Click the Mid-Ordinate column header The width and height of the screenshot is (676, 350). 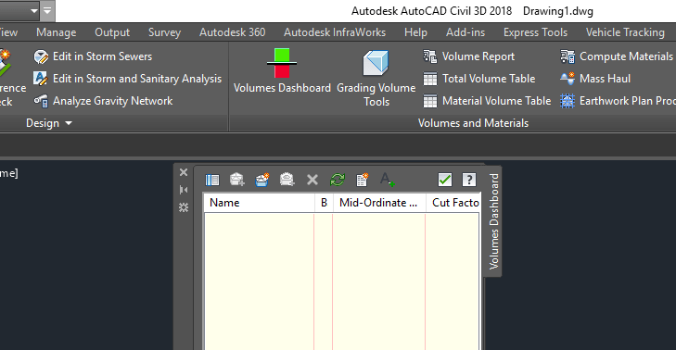tap(378, 203)
